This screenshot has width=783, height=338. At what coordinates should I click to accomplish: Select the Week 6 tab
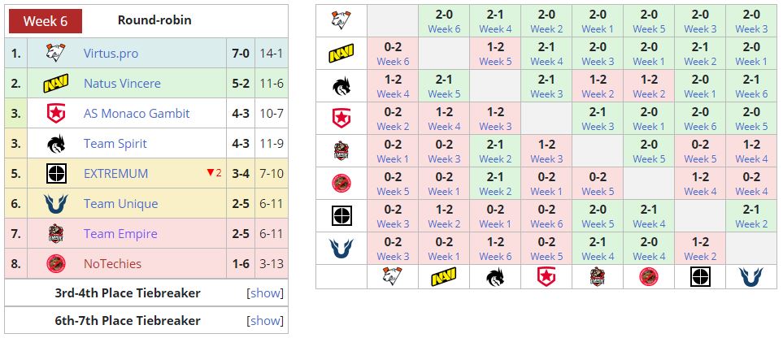coord(45,21)
